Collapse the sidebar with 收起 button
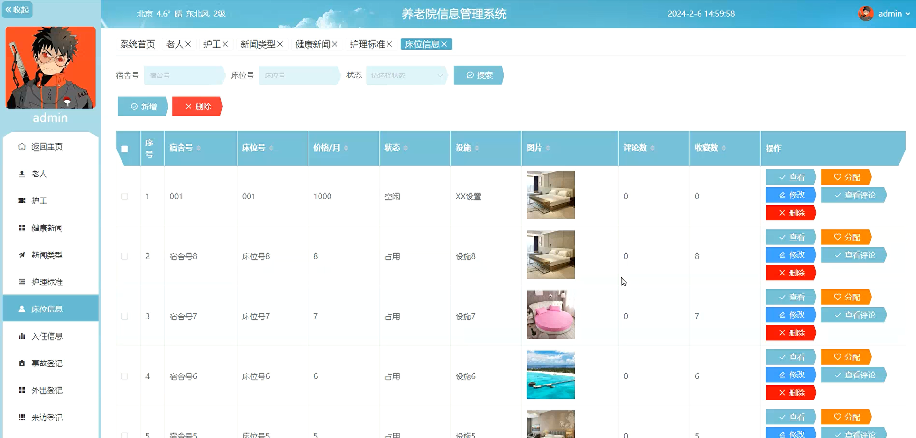Viewport: 916px width, 438px height. pyautogui.click(x=17, y=10)
